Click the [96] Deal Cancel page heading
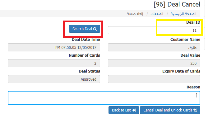Image resolution: width=222 pixels, height=123 pixels. pos(177,4)
